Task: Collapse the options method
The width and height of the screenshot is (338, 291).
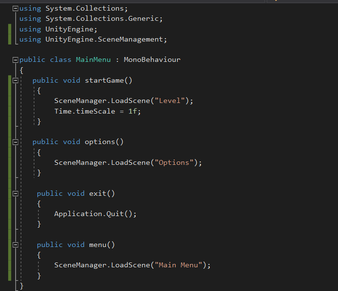Action: coord(15,142)
